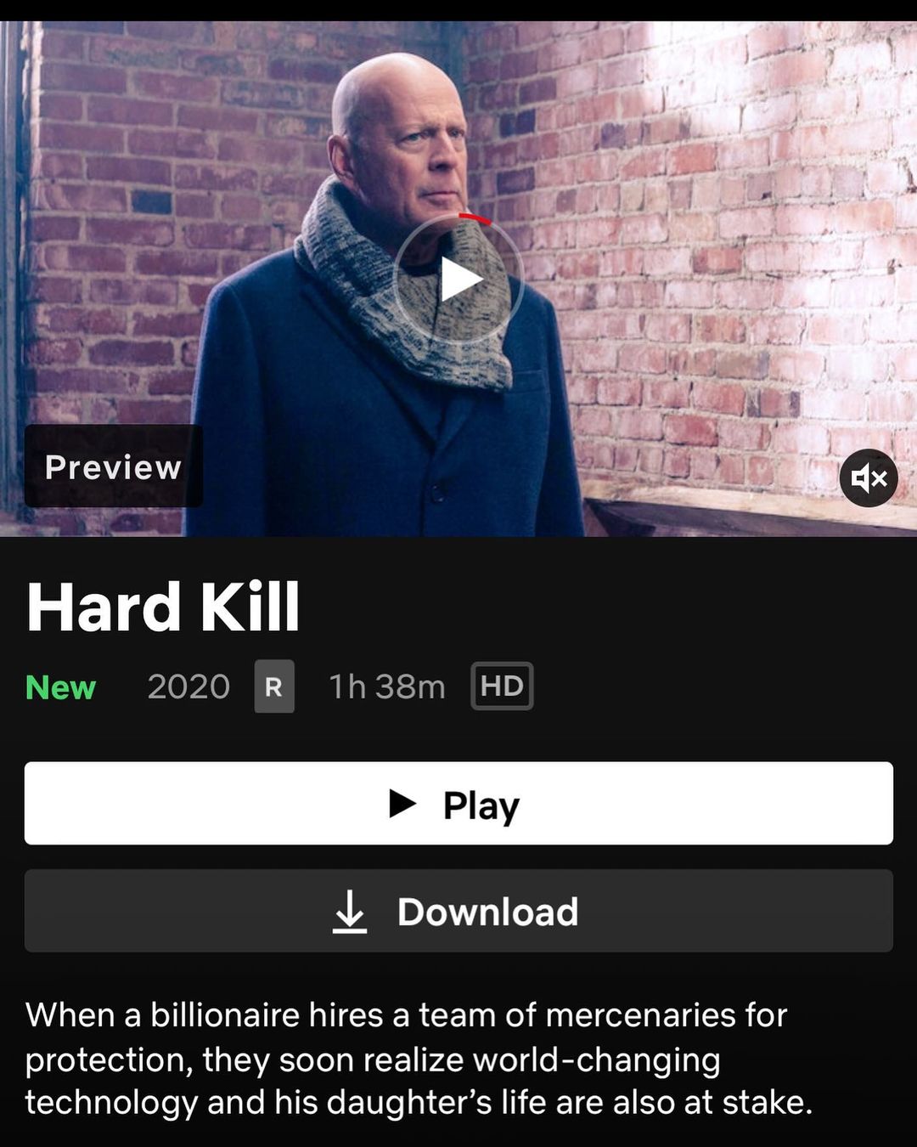Tap the Hard Kill title
This screenshot has height=1147, width=917.
coord(163,607)
